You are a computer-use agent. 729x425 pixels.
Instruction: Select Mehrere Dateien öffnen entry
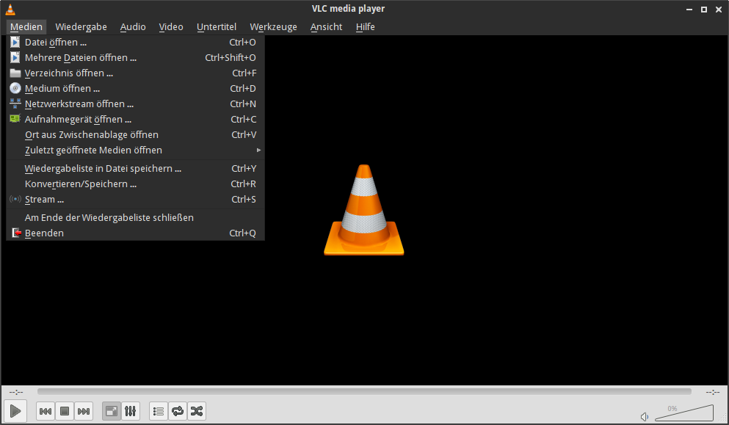tap(135, 58)
